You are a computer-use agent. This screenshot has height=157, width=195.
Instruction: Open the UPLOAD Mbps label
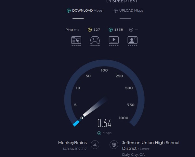point(131,11)
